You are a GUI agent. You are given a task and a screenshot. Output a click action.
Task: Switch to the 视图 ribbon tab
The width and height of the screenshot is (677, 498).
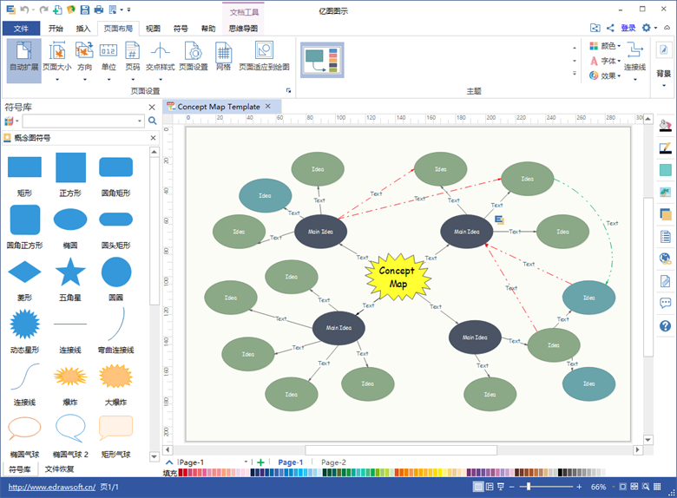[153, 28]
